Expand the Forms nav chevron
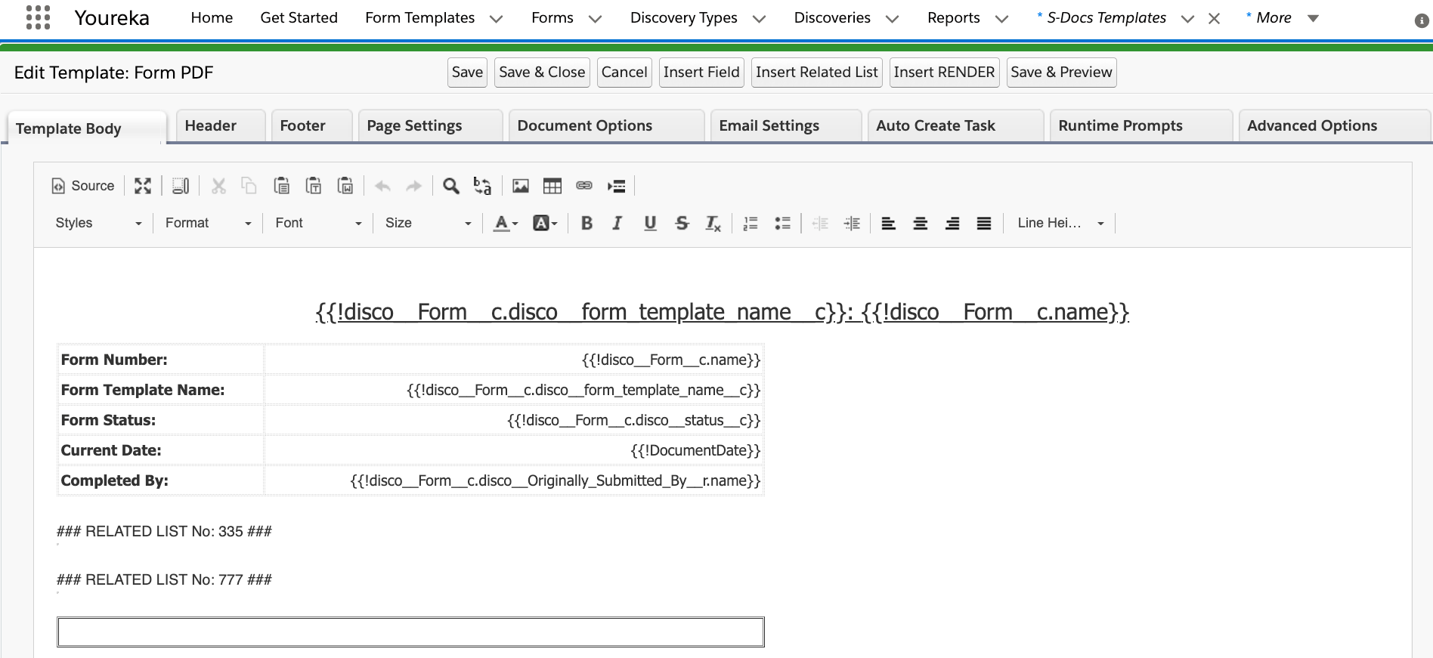This screenshot has width=1433, height=658. [595, 19]
